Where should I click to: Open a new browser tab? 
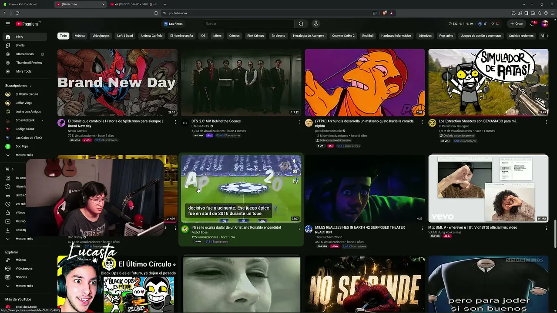pyautogui.click(x=164, y=4)
